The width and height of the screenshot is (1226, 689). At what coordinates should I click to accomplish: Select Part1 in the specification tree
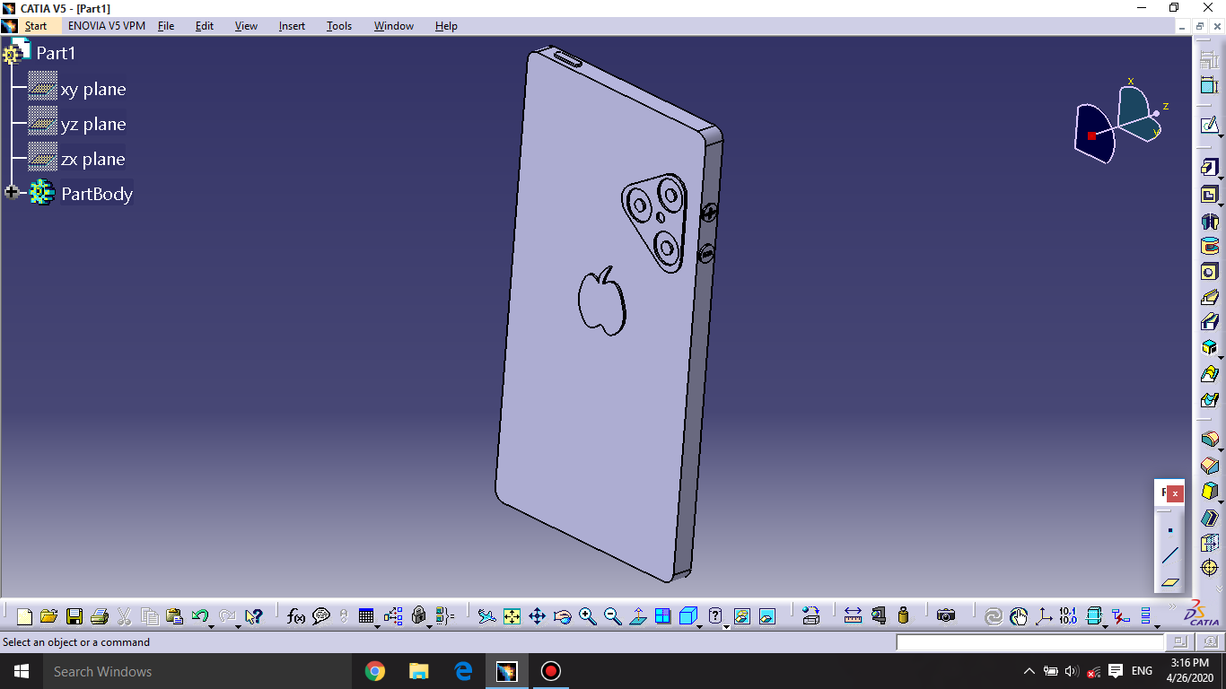[x=56, y=53]
